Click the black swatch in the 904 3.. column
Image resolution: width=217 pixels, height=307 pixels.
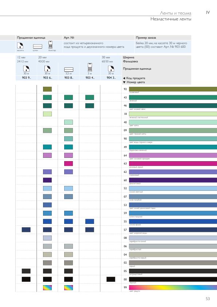coord(111,279)
